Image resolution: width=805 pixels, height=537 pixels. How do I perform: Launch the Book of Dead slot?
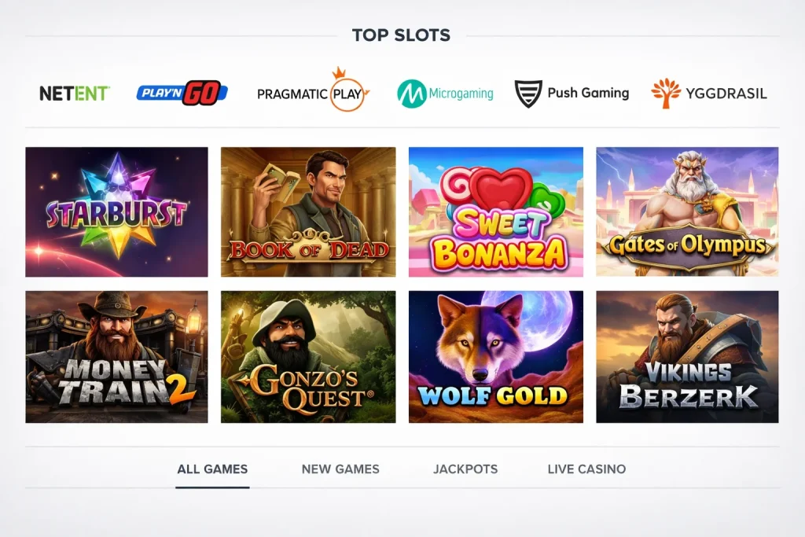point(308,211)
